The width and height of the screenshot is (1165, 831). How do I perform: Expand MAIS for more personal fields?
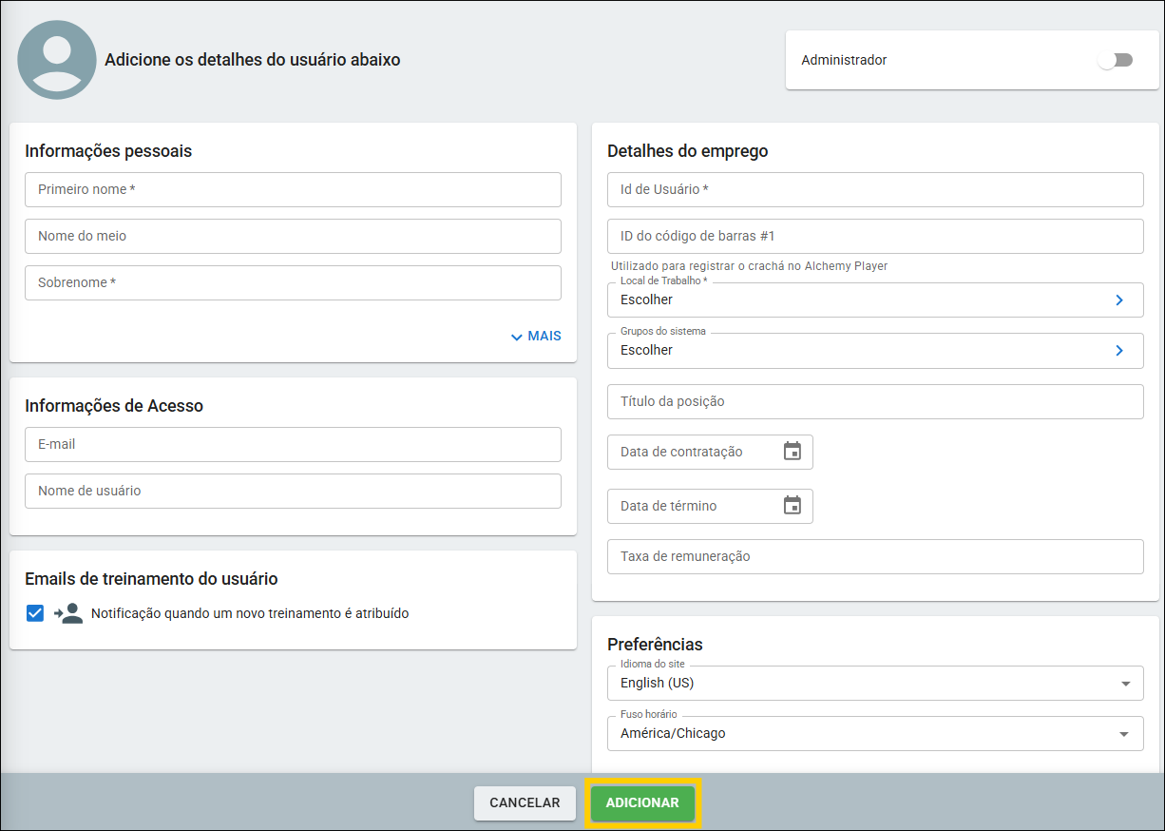(x=536, y=336)
